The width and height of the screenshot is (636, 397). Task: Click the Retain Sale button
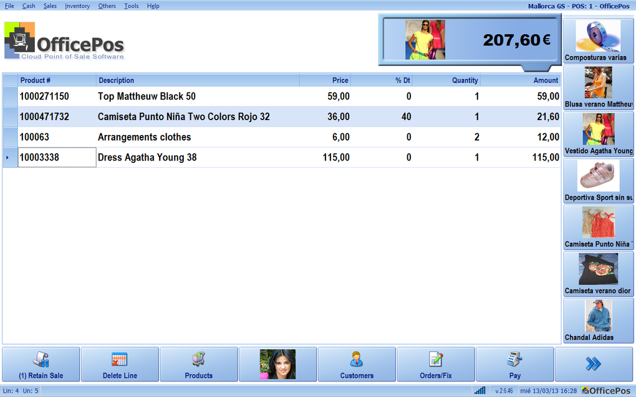pos(41,364)
